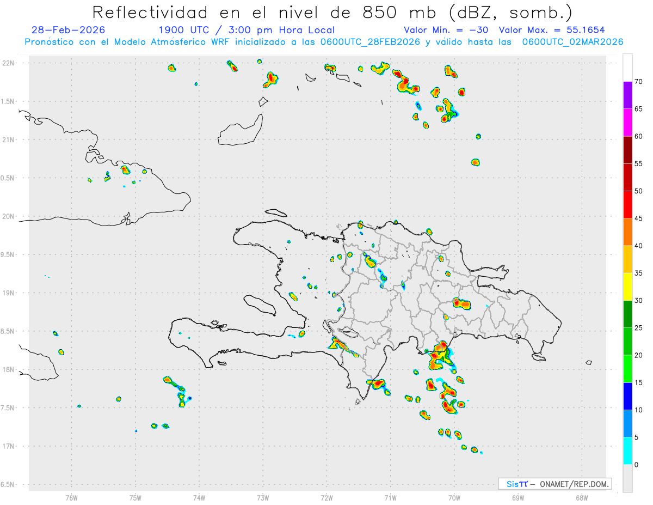Click the cyan 0-5 dBZ color band
Image resolution: width=653 pixels, height=505 pixels.
627,451
